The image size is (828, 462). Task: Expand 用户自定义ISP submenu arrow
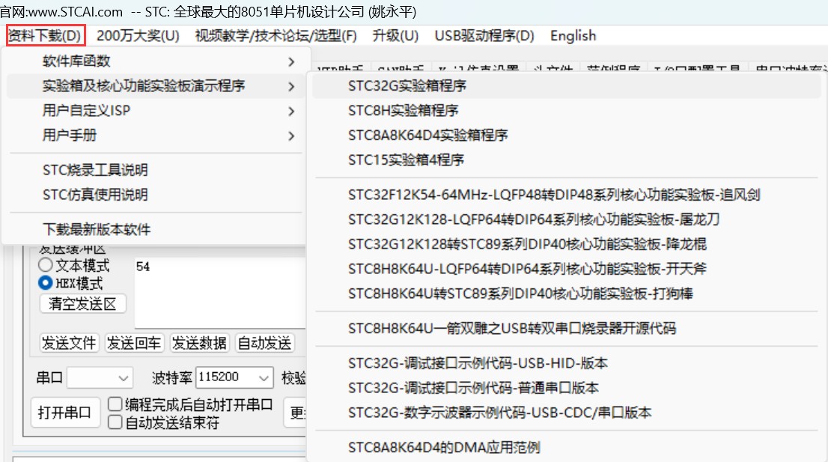pyautogui.click(x=291, y=111)
